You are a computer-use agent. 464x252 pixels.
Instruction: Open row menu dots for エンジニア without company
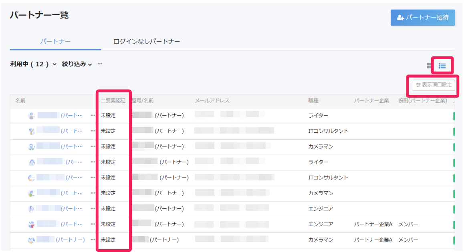tap(93, 208)
